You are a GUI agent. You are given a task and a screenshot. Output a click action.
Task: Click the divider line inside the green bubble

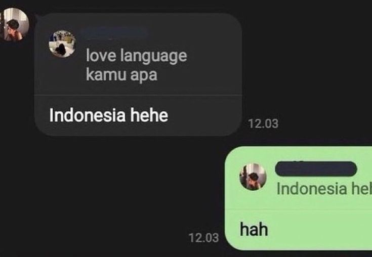(x=298, y=209)
